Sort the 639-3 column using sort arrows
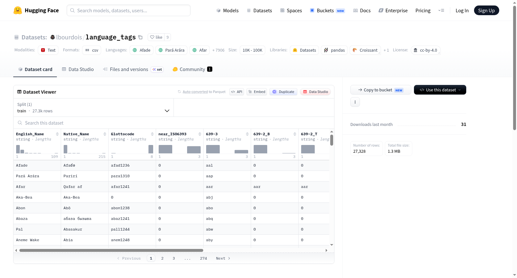This screenshot has width=517, height=278. [247, 134]
